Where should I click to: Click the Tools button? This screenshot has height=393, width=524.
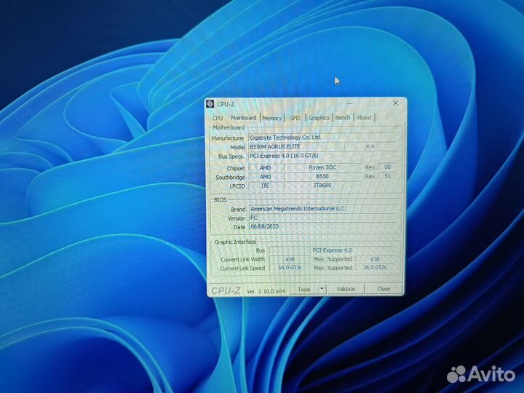pos(303,289)
